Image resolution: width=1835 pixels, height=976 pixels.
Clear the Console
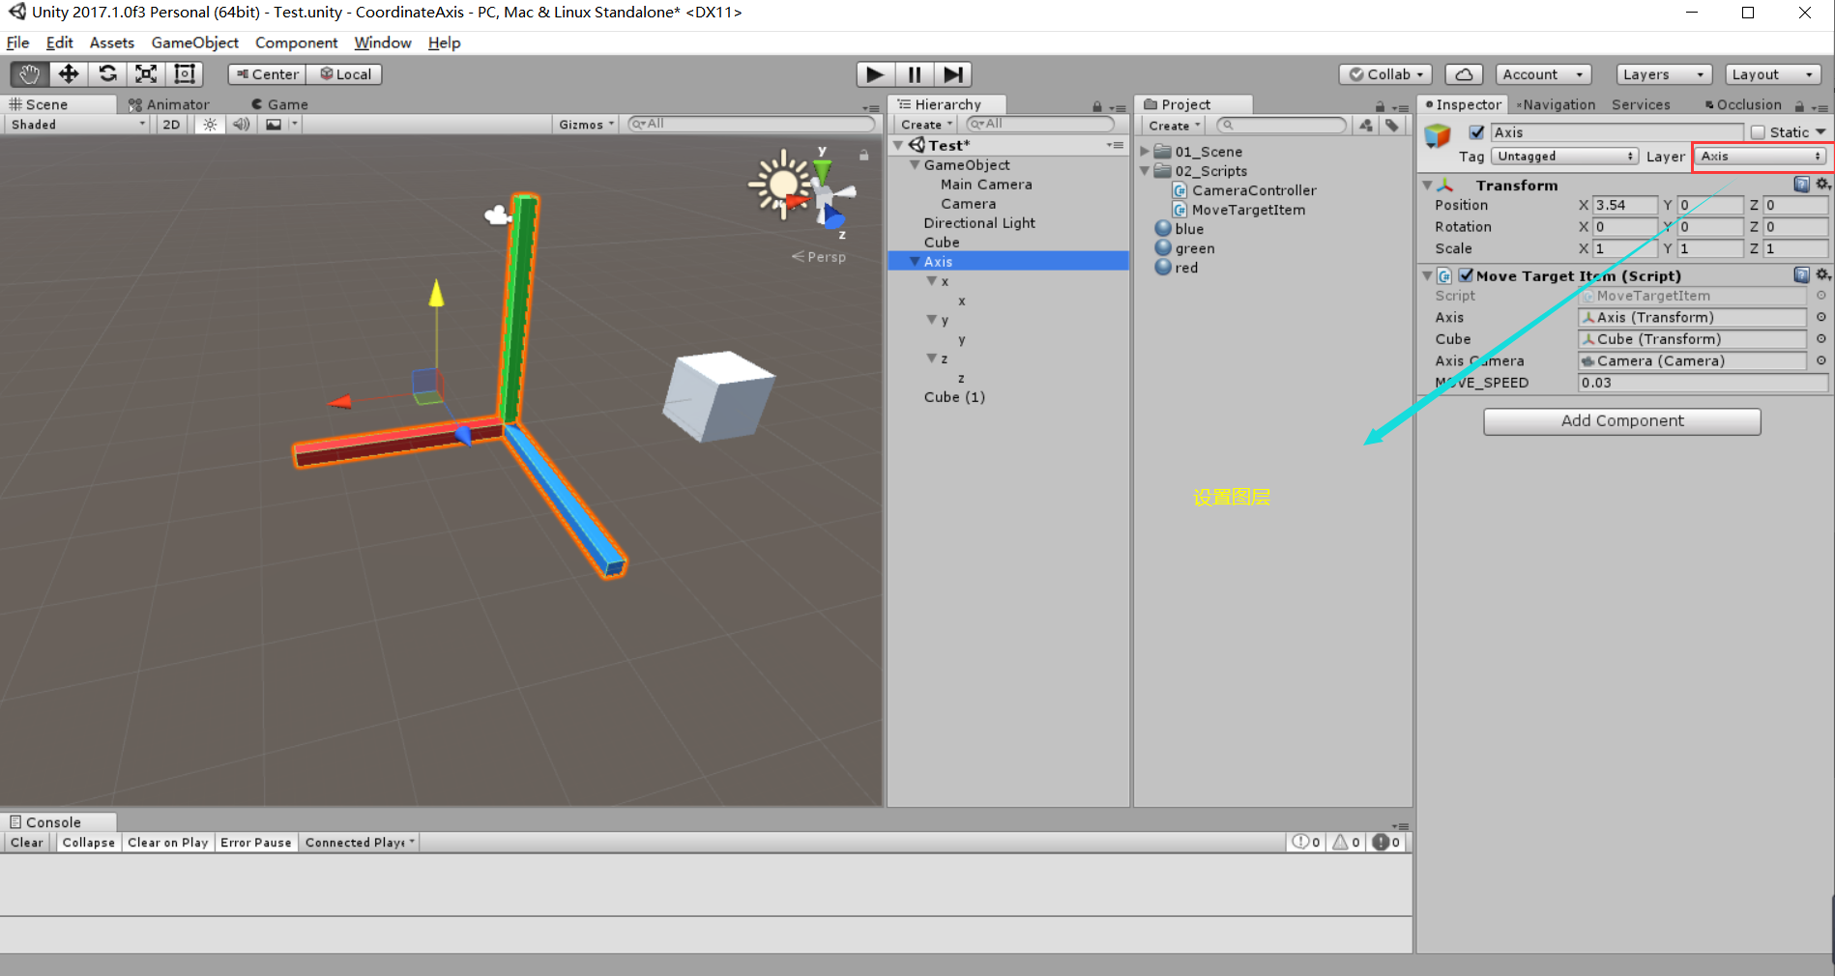(x=26, y=843)
